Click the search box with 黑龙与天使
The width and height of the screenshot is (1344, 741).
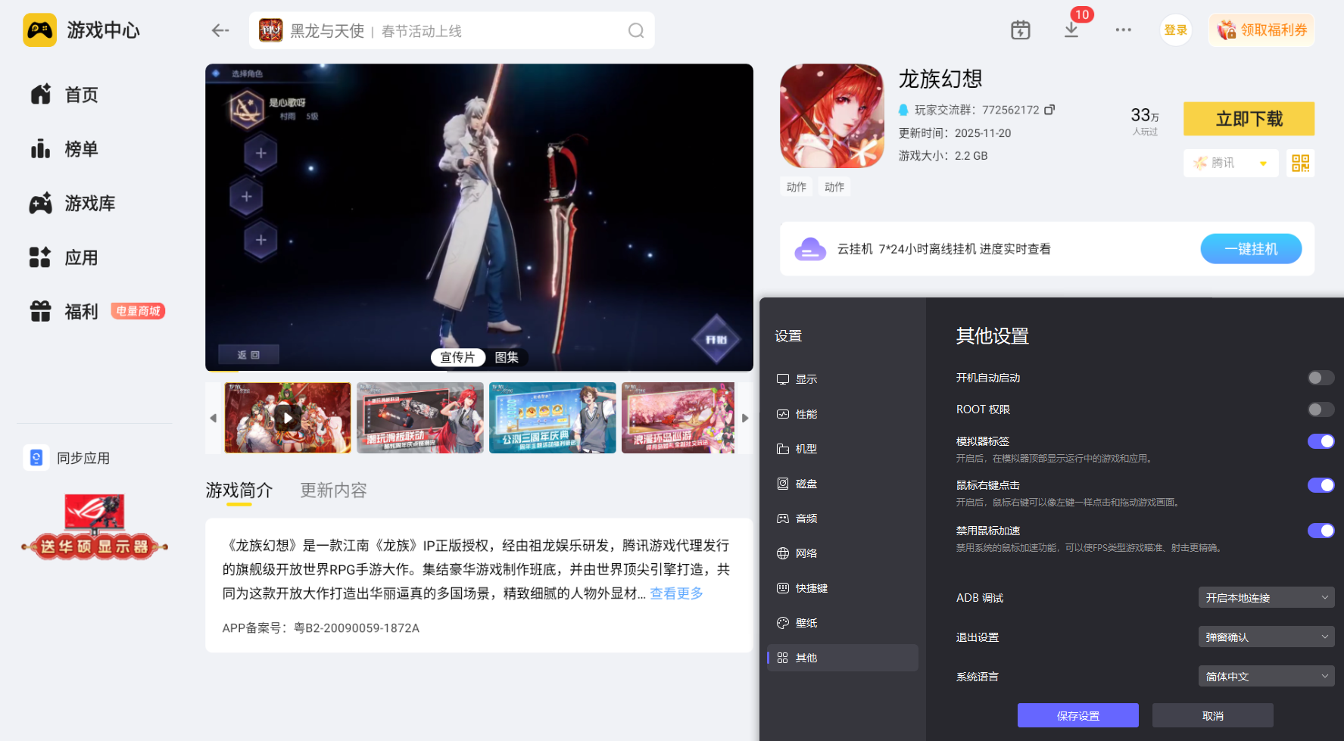452,30
